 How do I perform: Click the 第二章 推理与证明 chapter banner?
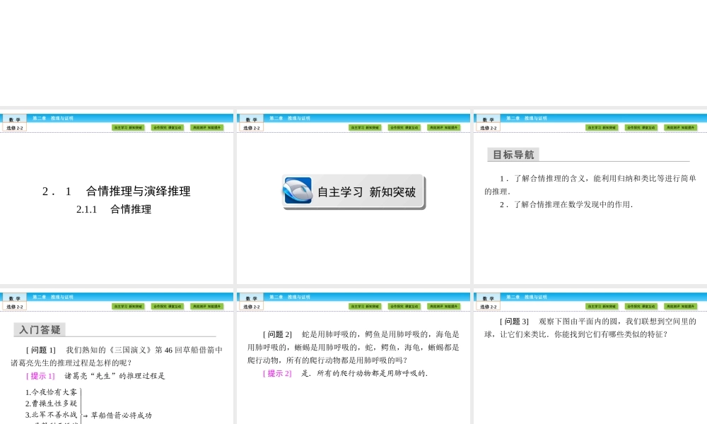point(53,118)
